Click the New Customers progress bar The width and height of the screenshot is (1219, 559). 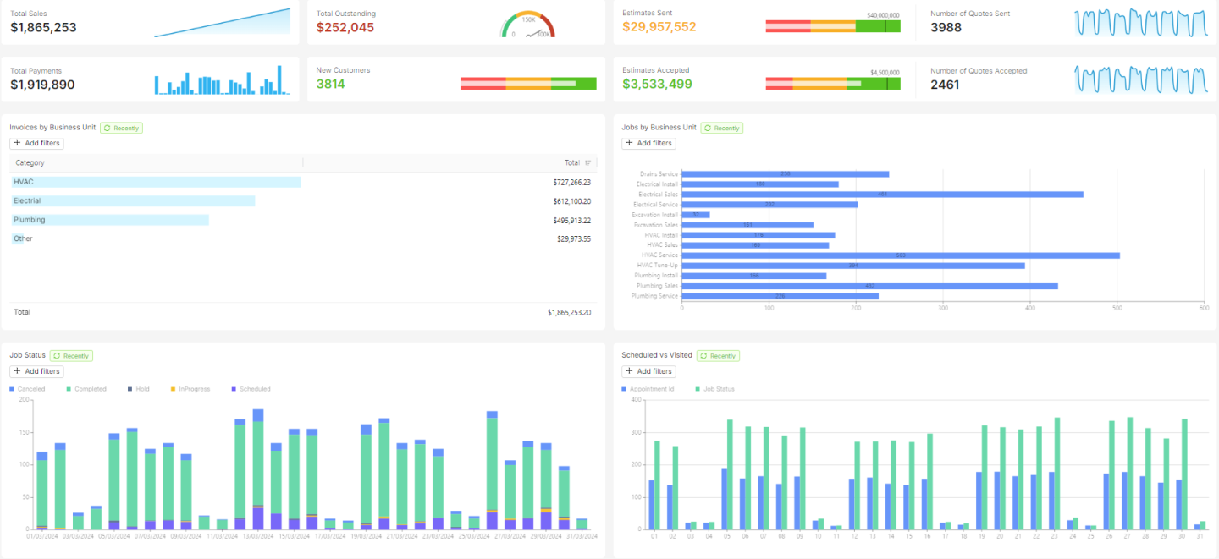tap(528, 83)
